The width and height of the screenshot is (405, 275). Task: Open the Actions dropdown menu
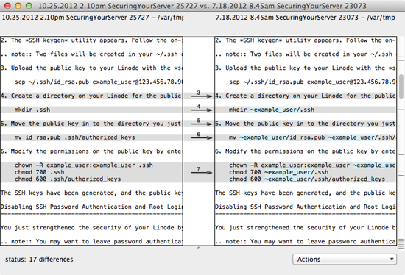point(345,259)
